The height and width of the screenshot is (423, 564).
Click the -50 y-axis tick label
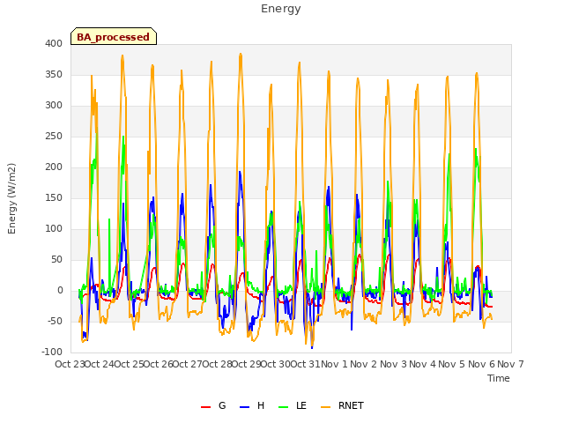55,321
